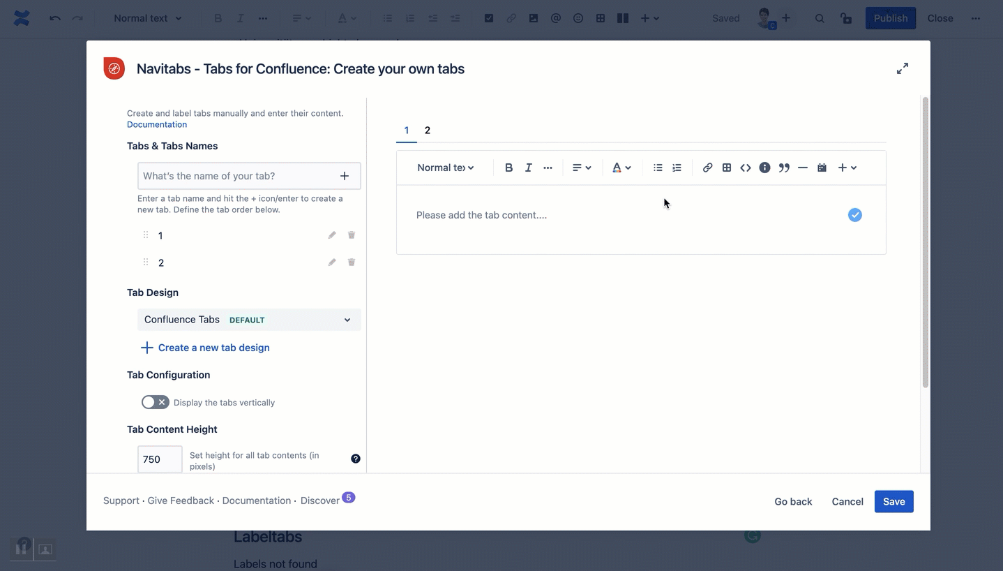
Task: Save the tabs macro
Action: click(x=894, y=501)
